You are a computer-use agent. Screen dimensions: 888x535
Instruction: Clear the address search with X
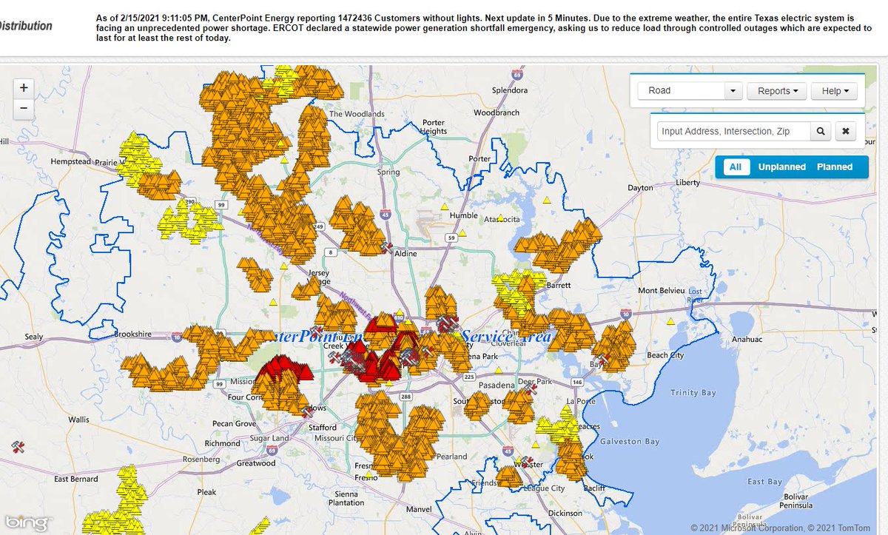point(846,131)
